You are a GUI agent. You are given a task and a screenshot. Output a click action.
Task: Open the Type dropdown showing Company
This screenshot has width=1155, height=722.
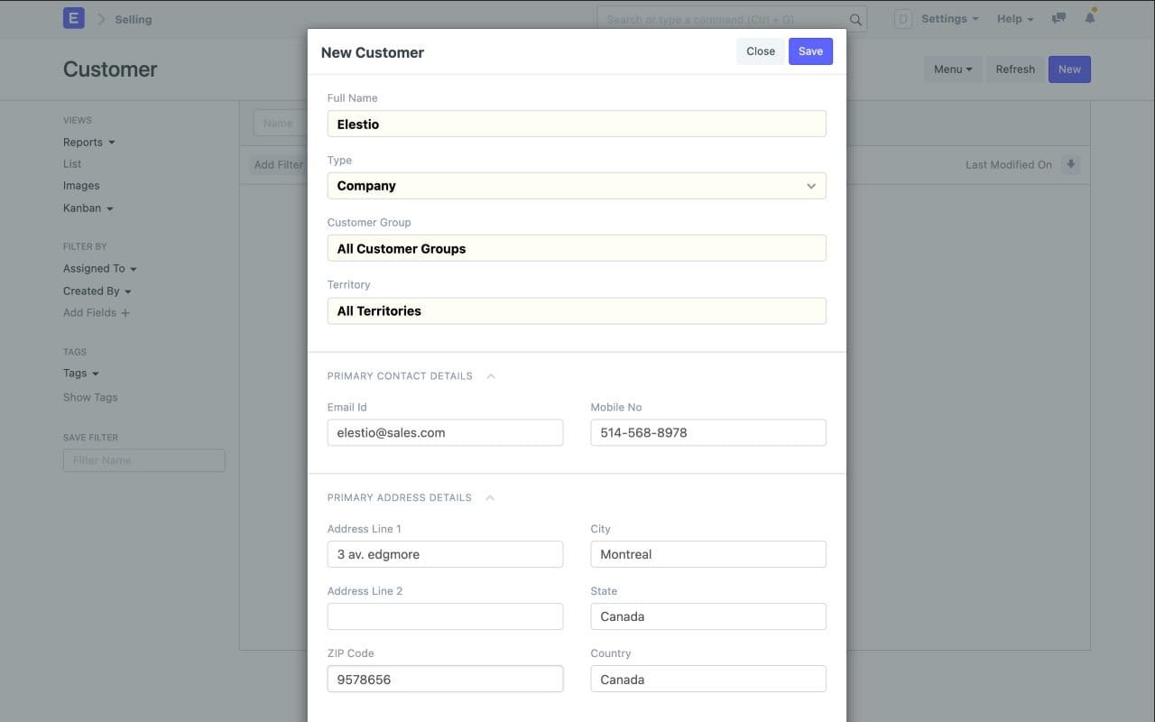(810, 185)
